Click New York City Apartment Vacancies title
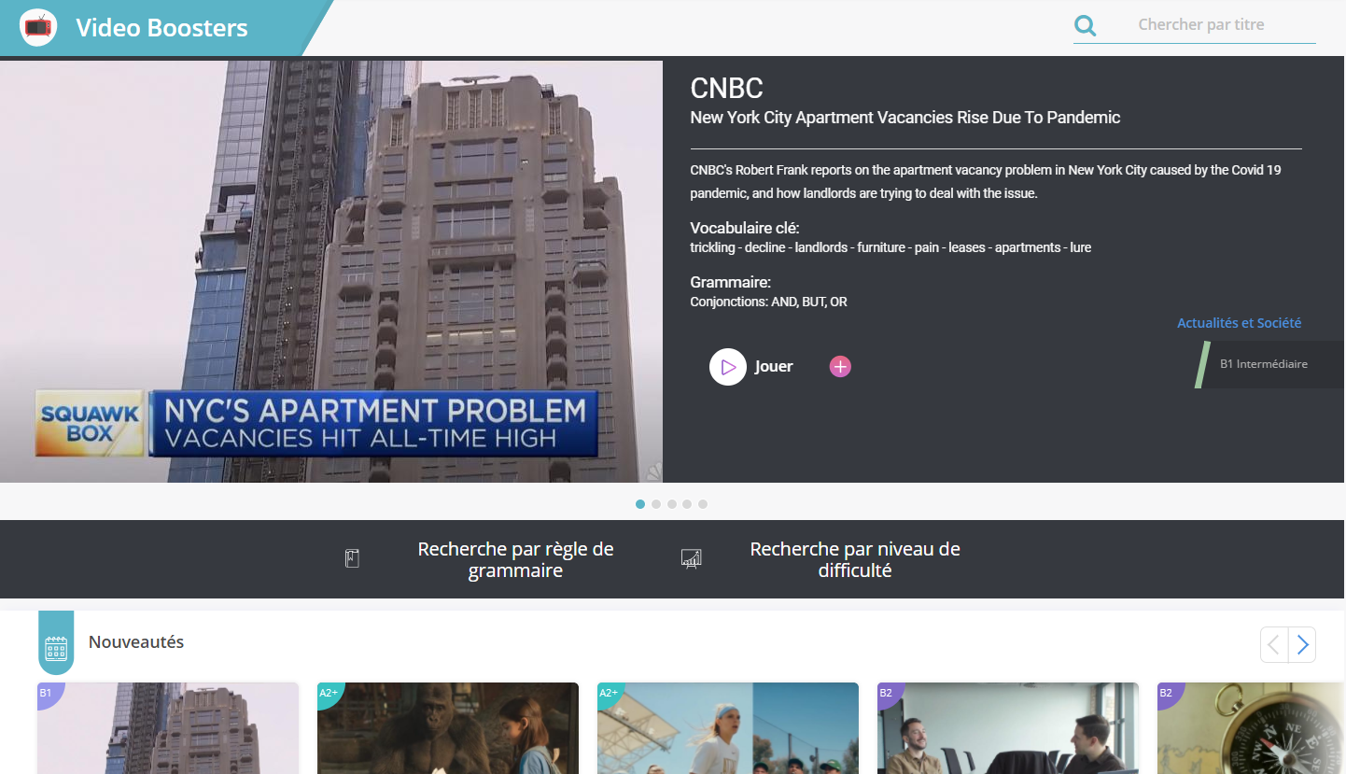The height and width of the screenshot is (774, 1346). [x=904, y=118]
